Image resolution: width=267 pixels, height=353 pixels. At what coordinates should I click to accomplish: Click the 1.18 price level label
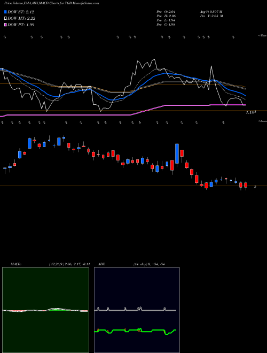pyautogui.click(x=251, y=112)
